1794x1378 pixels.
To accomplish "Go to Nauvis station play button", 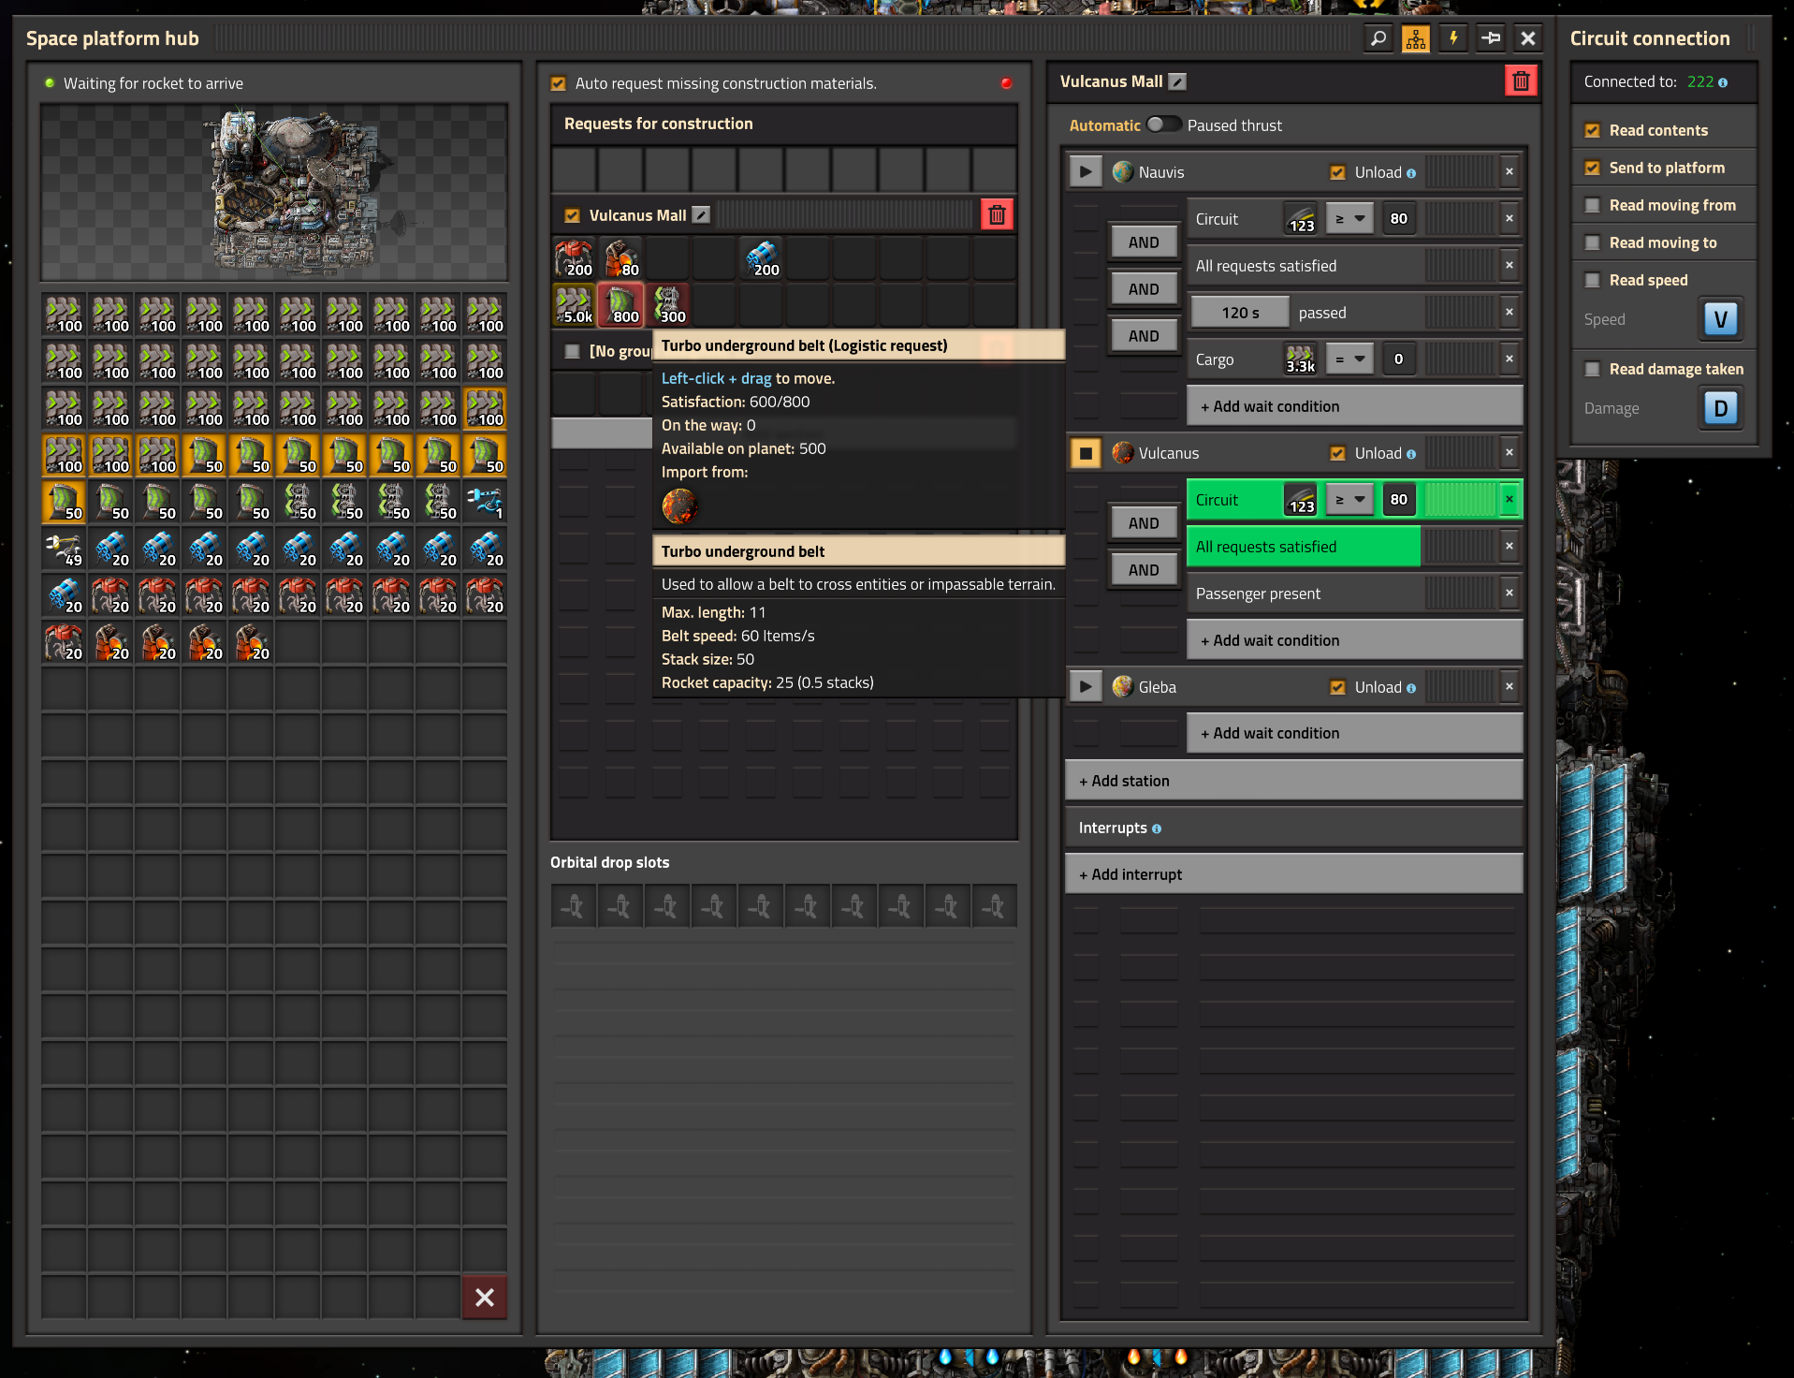I will point(1086,172).
